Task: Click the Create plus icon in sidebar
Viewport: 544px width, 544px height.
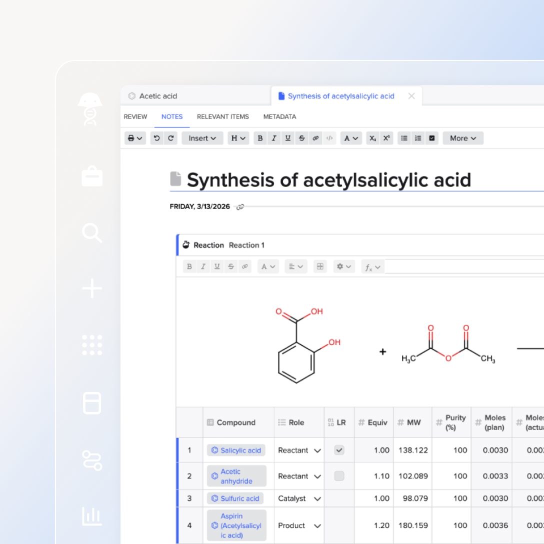Action: (x=92, y=288)
